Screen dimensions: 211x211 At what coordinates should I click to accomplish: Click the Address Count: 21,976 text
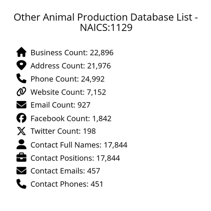pos(70,66)
